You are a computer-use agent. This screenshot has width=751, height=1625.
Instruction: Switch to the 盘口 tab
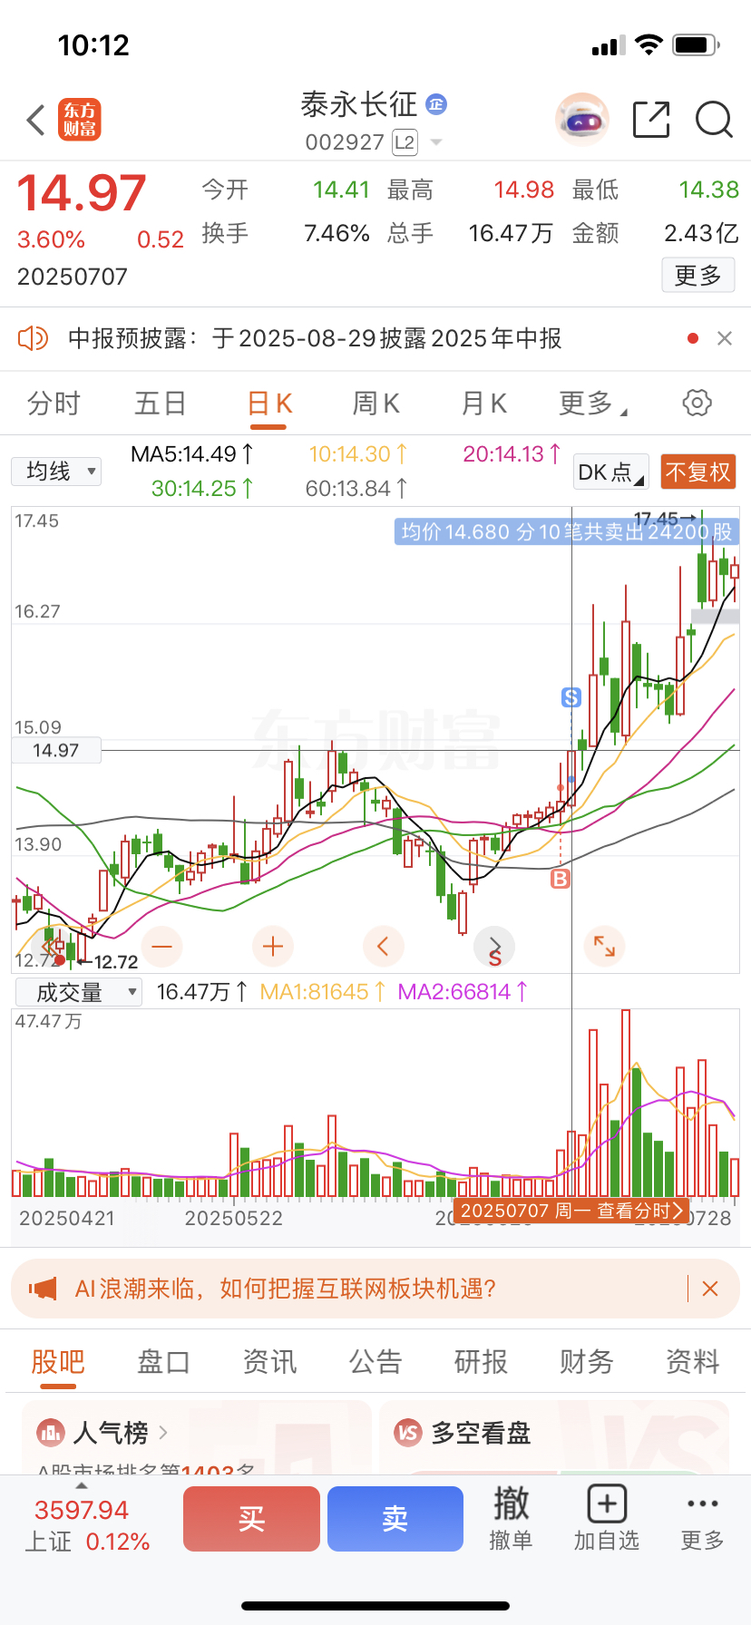pos(163,1362)
